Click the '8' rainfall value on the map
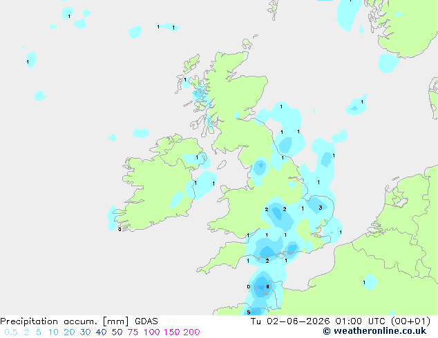 267,287
